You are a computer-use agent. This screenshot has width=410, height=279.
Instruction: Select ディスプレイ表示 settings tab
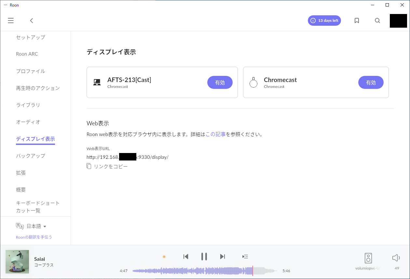[35, 139]
